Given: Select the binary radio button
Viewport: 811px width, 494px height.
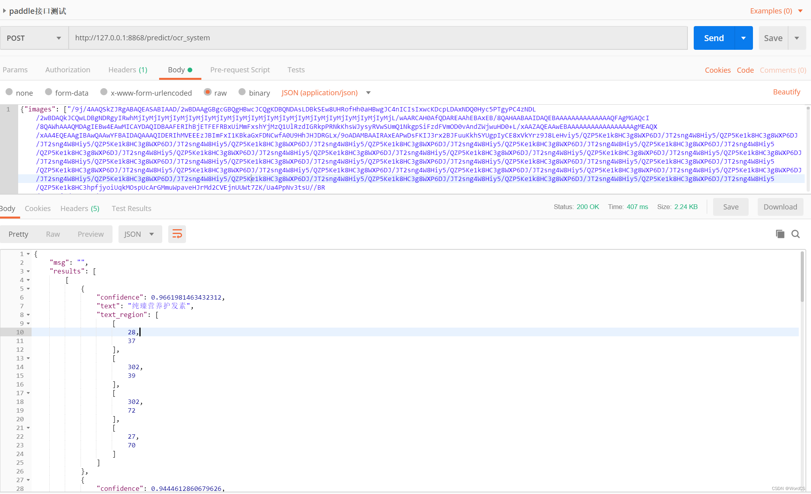Looking at the screenshot, I should coord(241,92).
